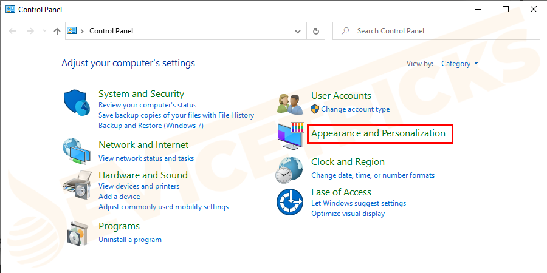Open Hardware and Sound category

[143, 175]
